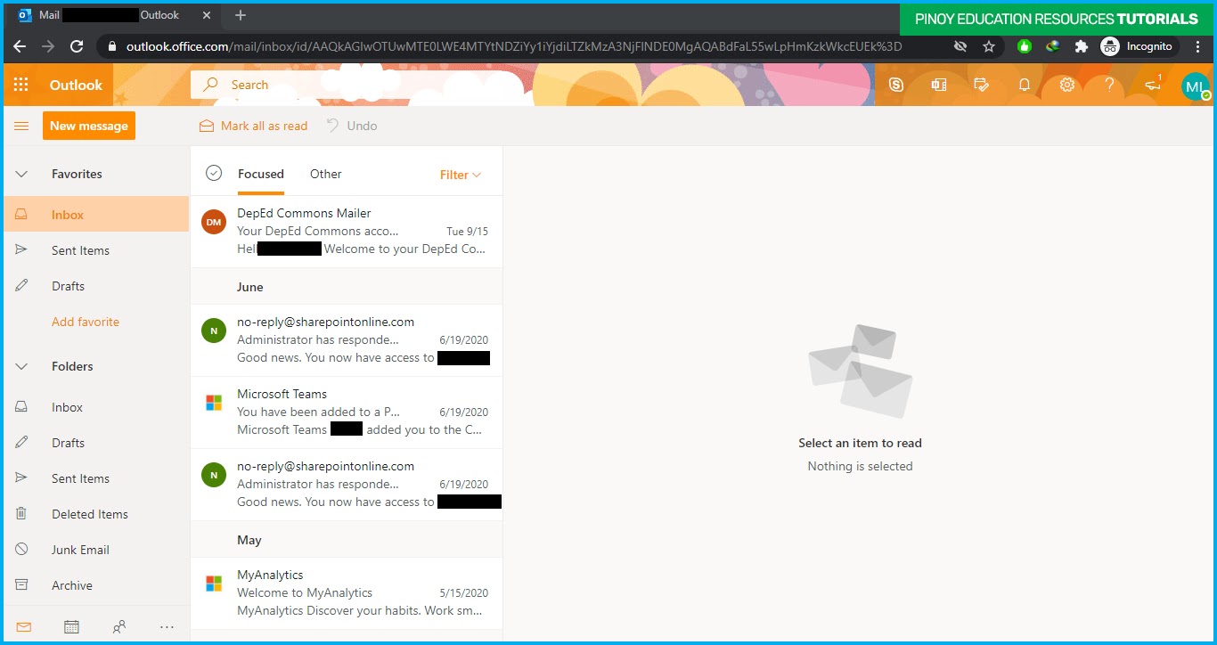The height and width of the screenshot is (645, 1217).
Task: Reload the page in the browser
Action: tap(77, 46)
